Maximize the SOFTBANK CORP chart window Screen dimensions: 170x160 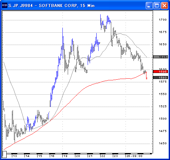coord(157,5)
